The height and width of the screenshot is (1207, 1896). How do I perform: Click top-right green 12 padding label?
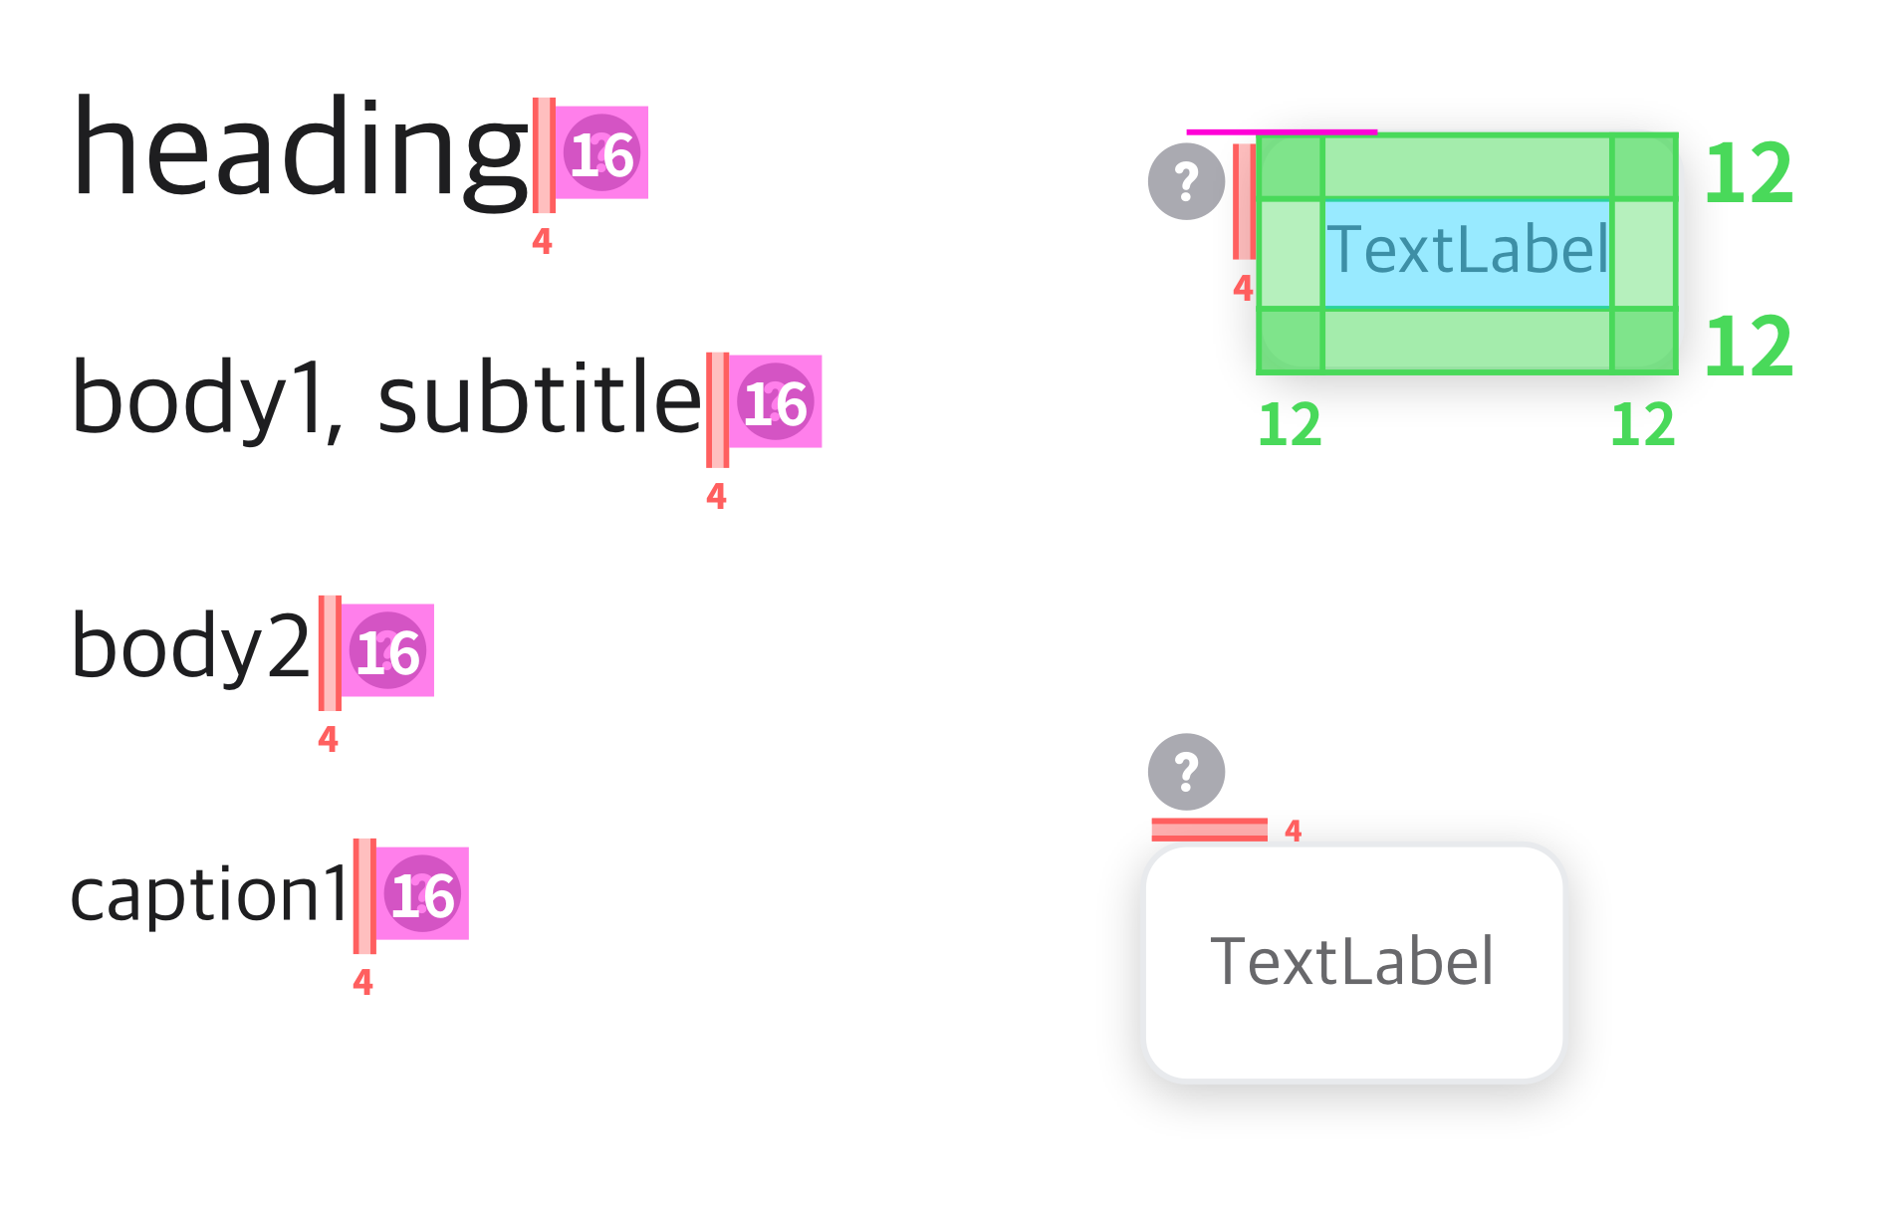click(1749, 175)
